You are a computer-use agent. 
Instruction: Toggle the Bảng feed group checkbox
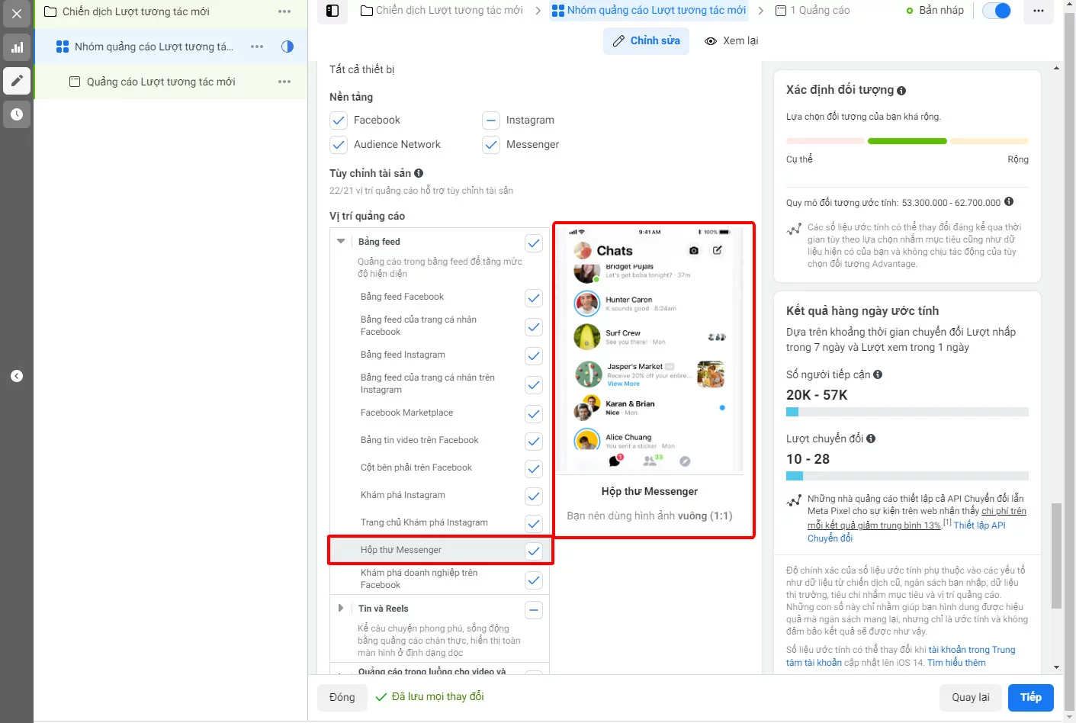click(534, 243)
